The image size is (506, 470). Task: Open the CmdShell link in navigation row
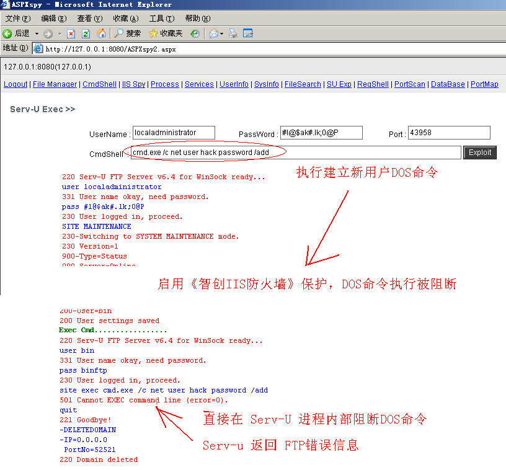click(x=99, y=84)
